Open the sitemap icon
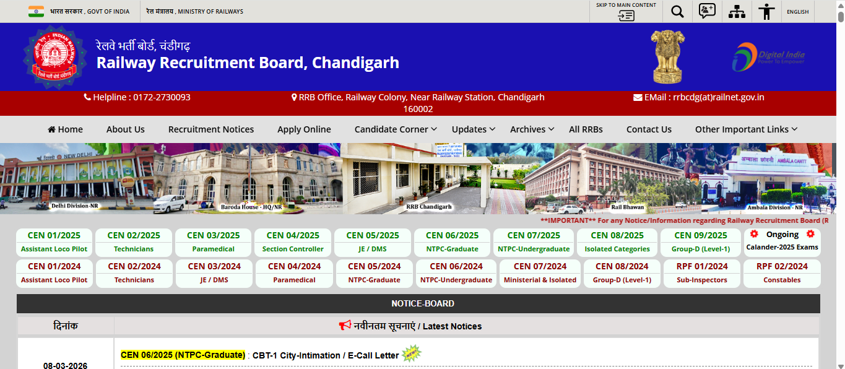Image resolution: width=845 pixels, height=369 pixels. [x=737, y=12]
